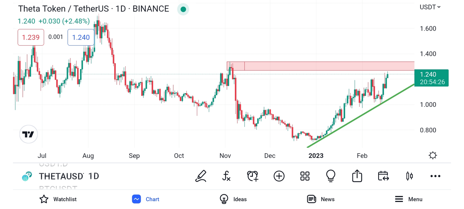Open the indicators fx icon
464x209 pixels.
pyautogui.click(x=227, y=176)
